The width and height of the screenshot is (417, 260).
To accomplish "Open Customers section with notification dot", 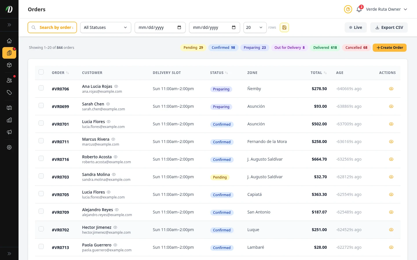I will click(x=9, y=80).
